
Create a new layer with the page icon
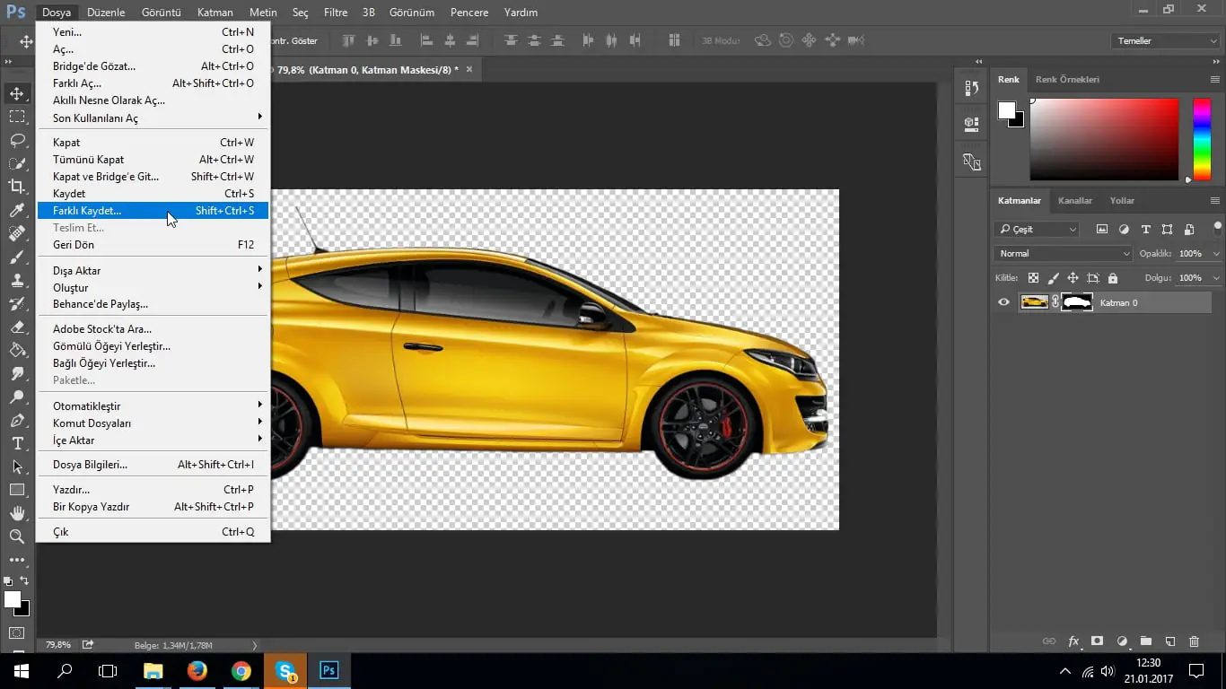coord(1169,641)
